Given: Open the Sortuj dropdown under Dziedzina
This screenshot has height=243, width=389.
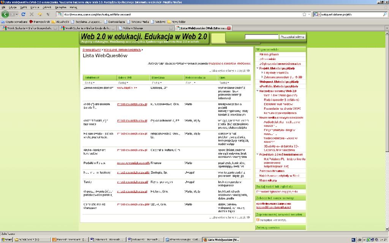Looking at the screenshot, I should [x=157, y=83].
